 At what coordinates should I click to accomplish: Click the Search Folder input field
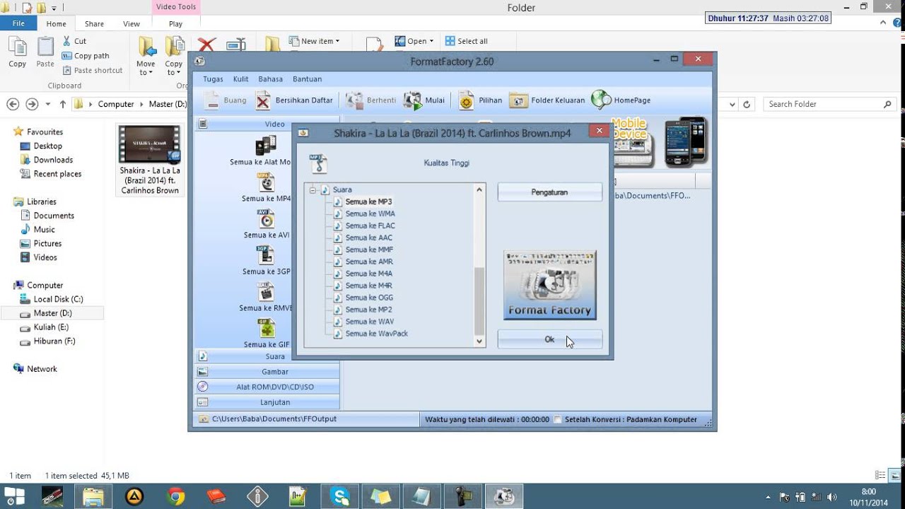tap(829, 104)
